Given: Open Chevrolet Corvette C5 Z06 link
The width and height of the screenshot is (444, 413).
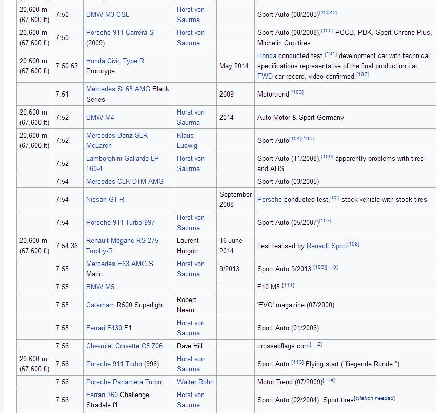Looking at the screenshot, I should pyautogui.click(x=124, y=346).
